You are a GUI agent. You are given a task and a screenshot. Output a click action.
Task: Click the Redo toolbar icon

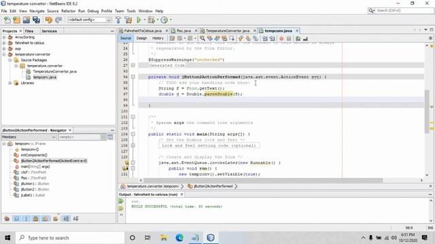pos(58,20)
